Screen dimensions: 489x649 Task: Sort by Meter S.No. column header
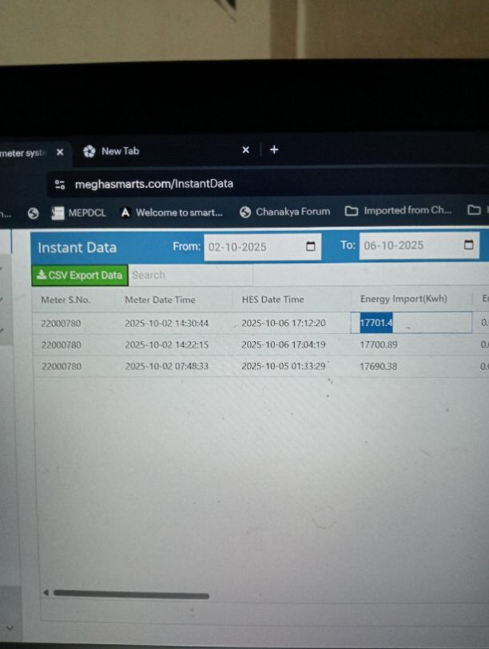click(66, 300)
